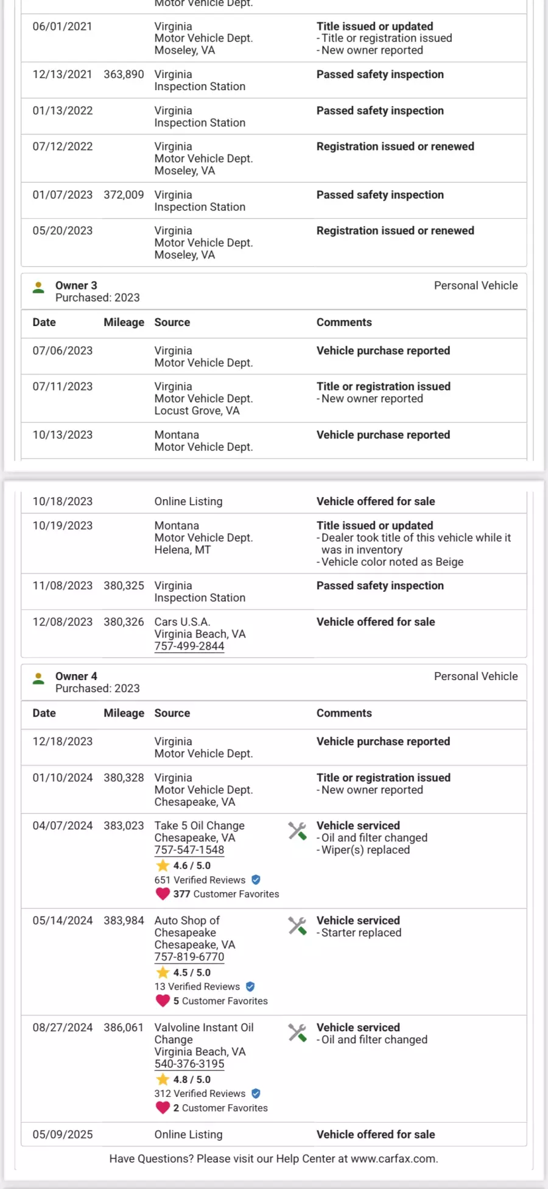
Task: Click the Owner 4 person icon
Action: (38, 678)
